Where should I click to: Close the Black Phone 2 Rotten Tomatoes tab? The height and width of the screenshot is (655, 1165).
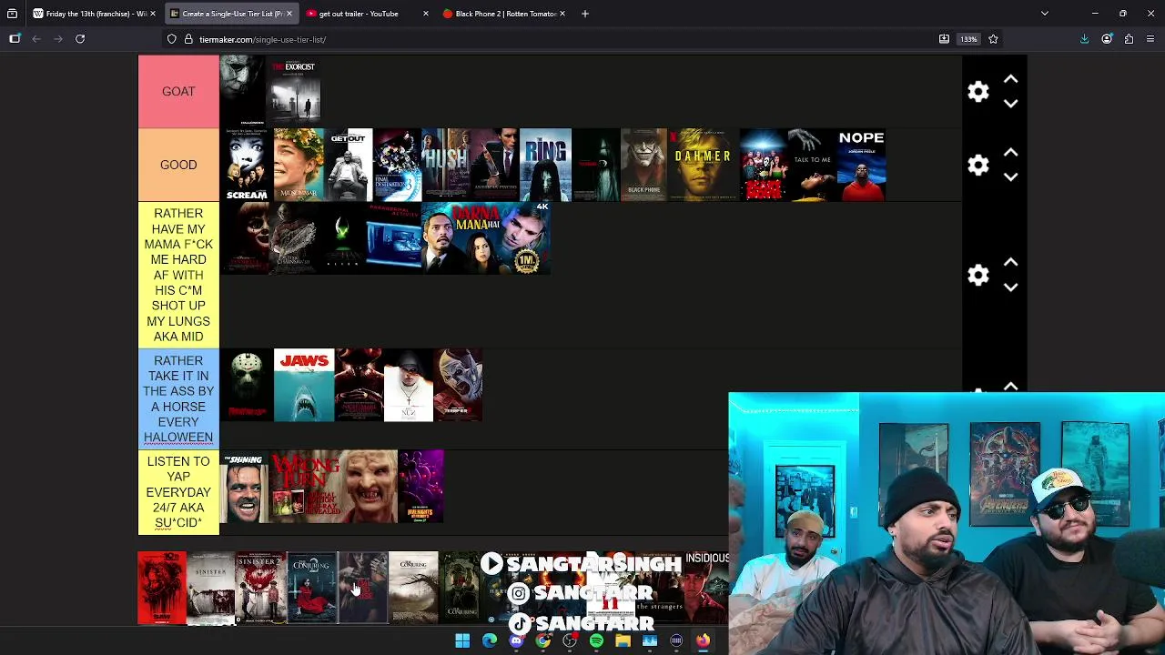562,14
